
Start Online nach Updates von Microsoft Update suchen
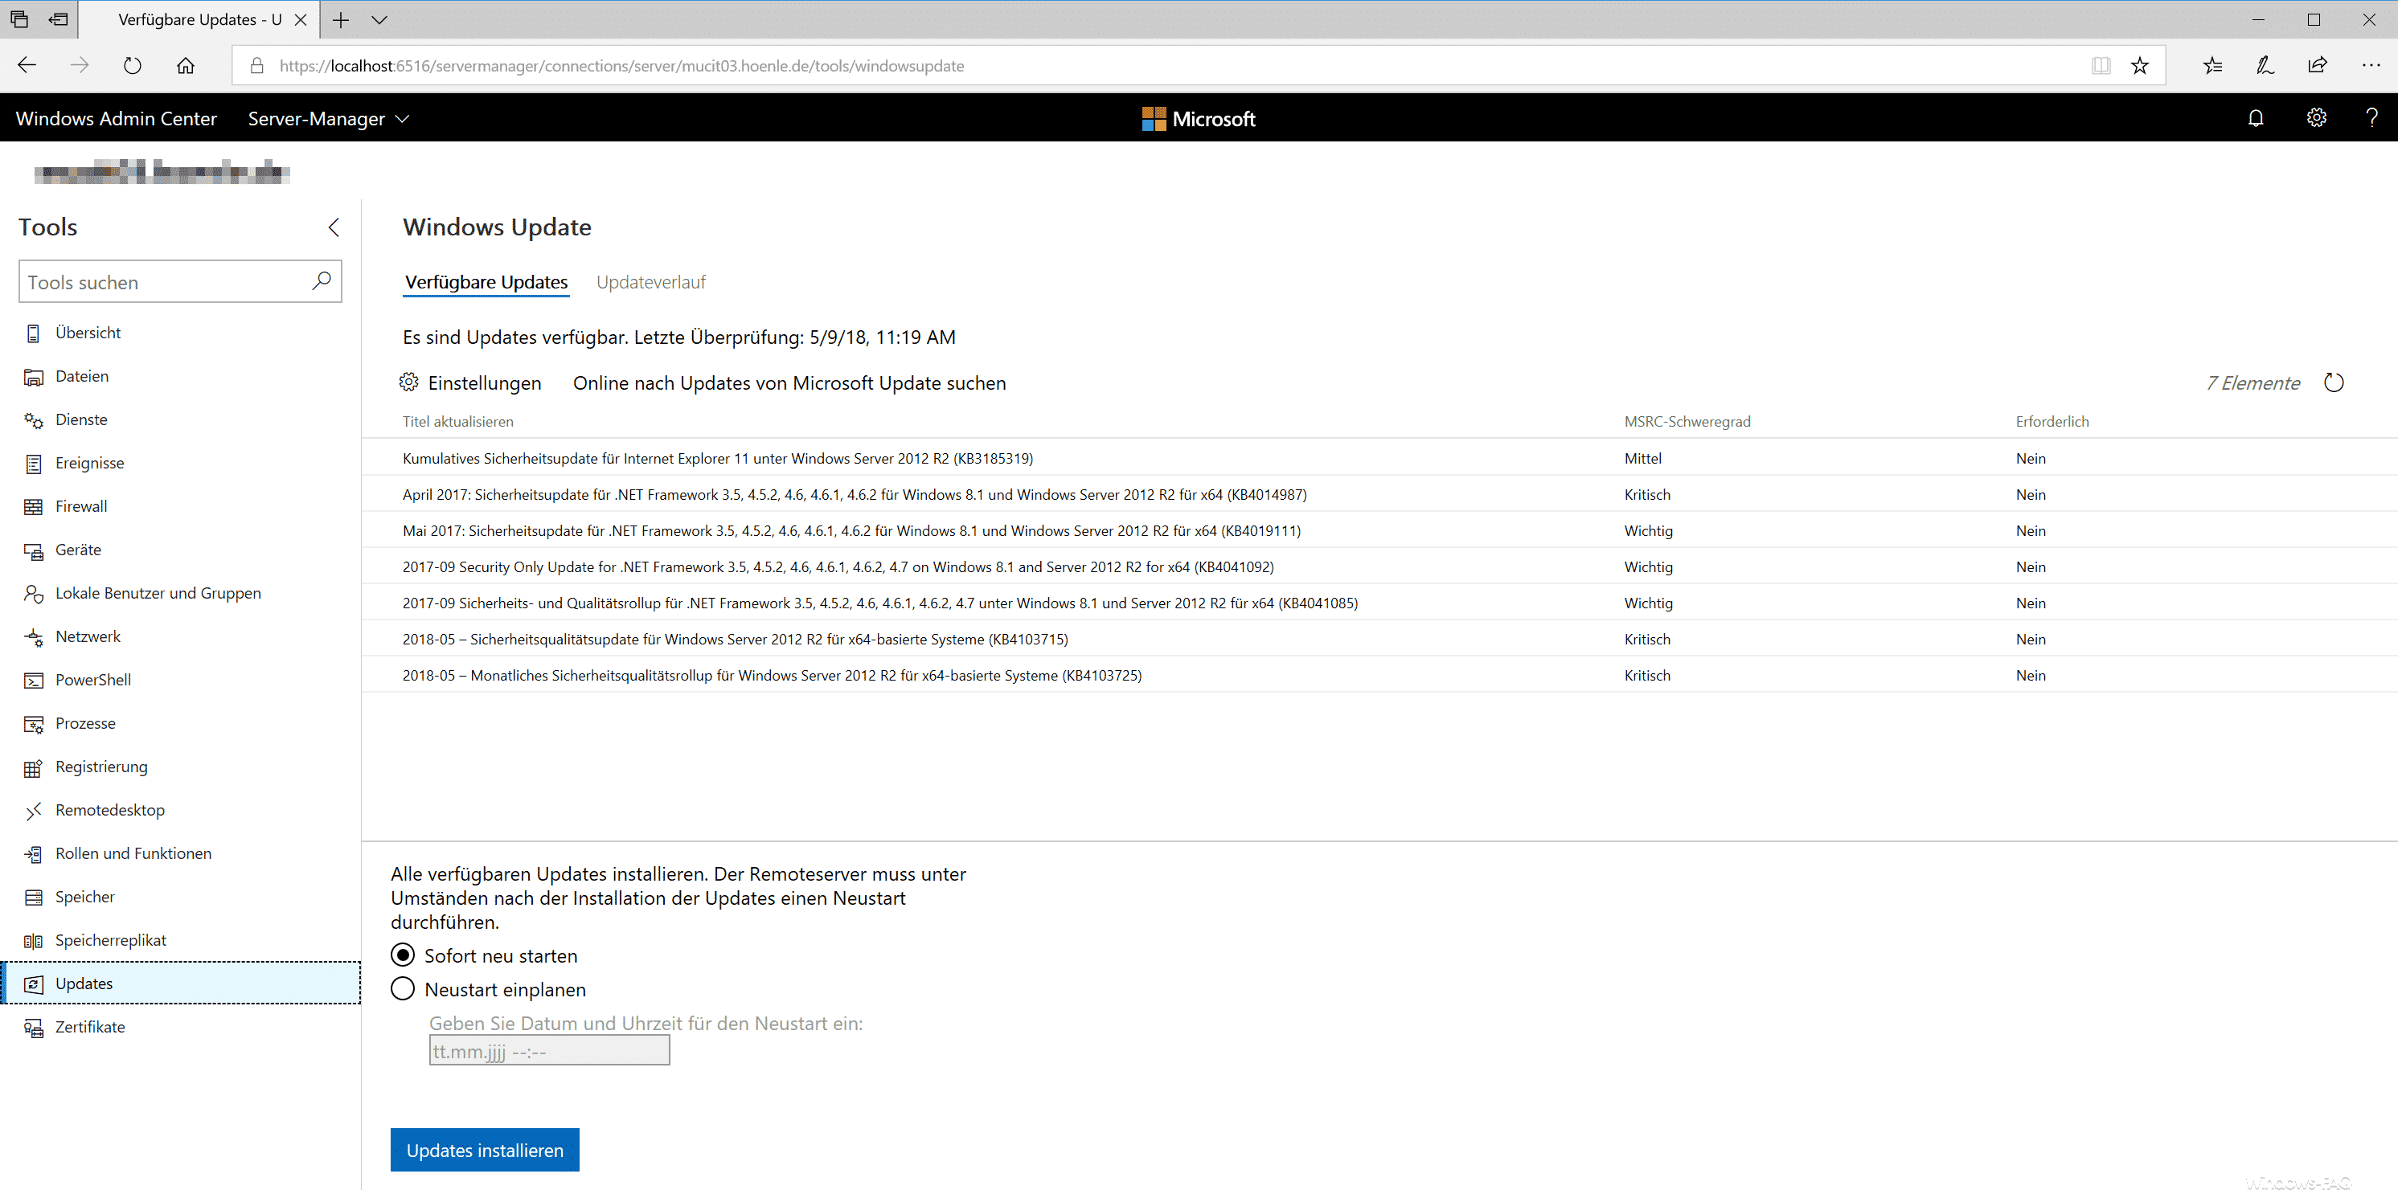(x=789, y=382)
